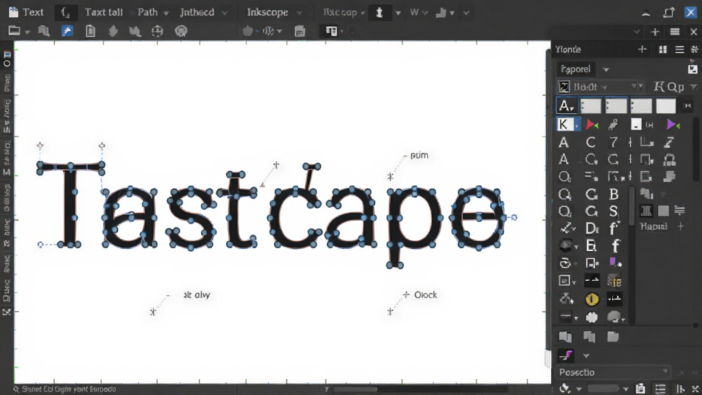The image size is (702, 395).
Task: Click the plus next to 'Hapısi'
Action: click(681, 226)
